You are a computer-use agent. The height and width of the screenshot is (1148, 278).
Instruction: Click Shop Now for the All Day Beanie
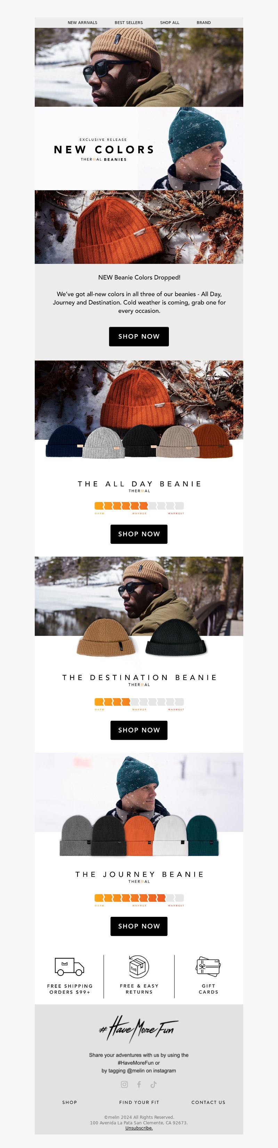pos(139,534)
